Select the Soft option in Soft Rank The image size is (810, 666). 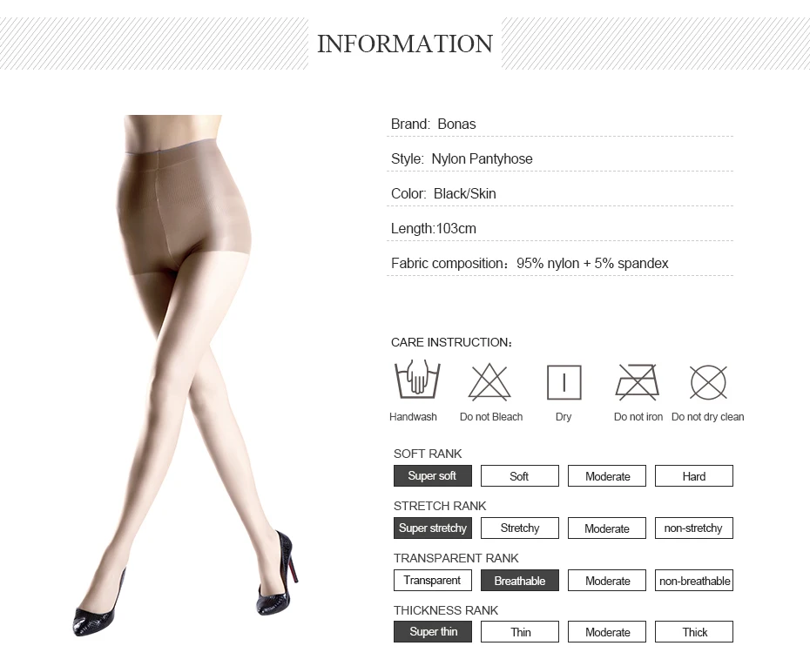point(520,476)
